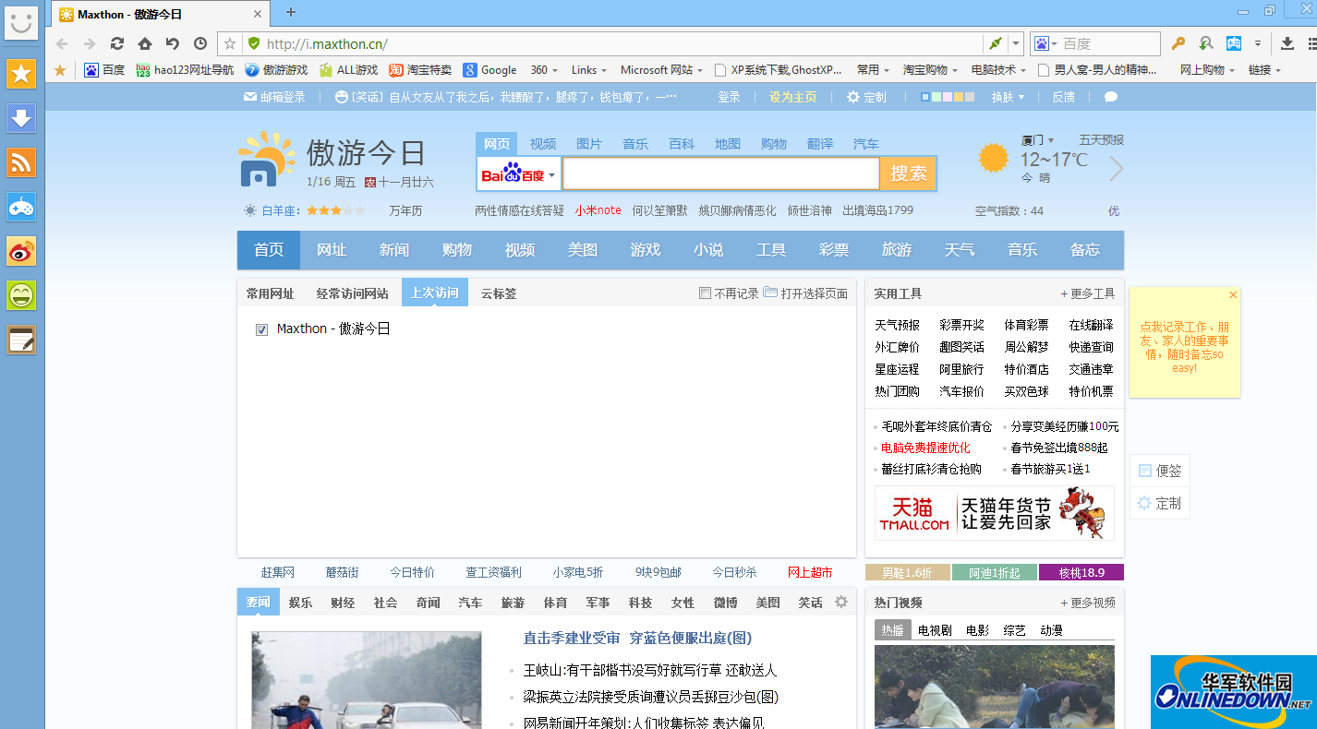Image resolution: width=1317 pixels, height=729 pixels.
Task: Open the green smiley sidebar icon
Action: click(21, 295)
